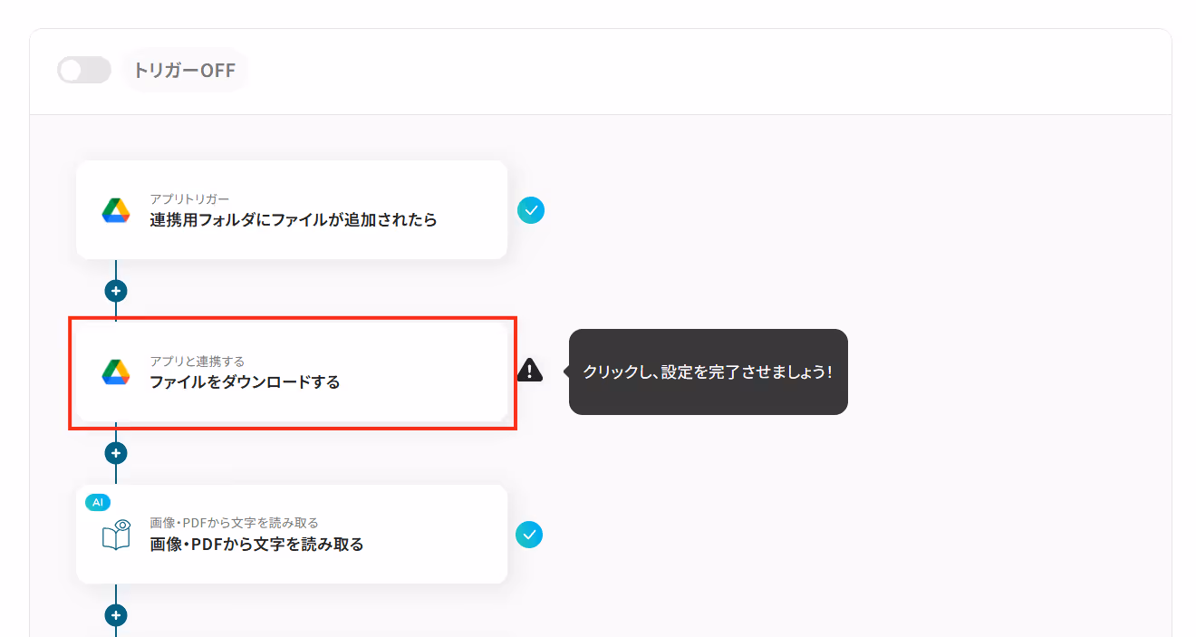Add step with plus below 画像・PDFから文字を読み取る card
The width and height of the screenshot is (1196, 637).
click(x=116, y=615)
